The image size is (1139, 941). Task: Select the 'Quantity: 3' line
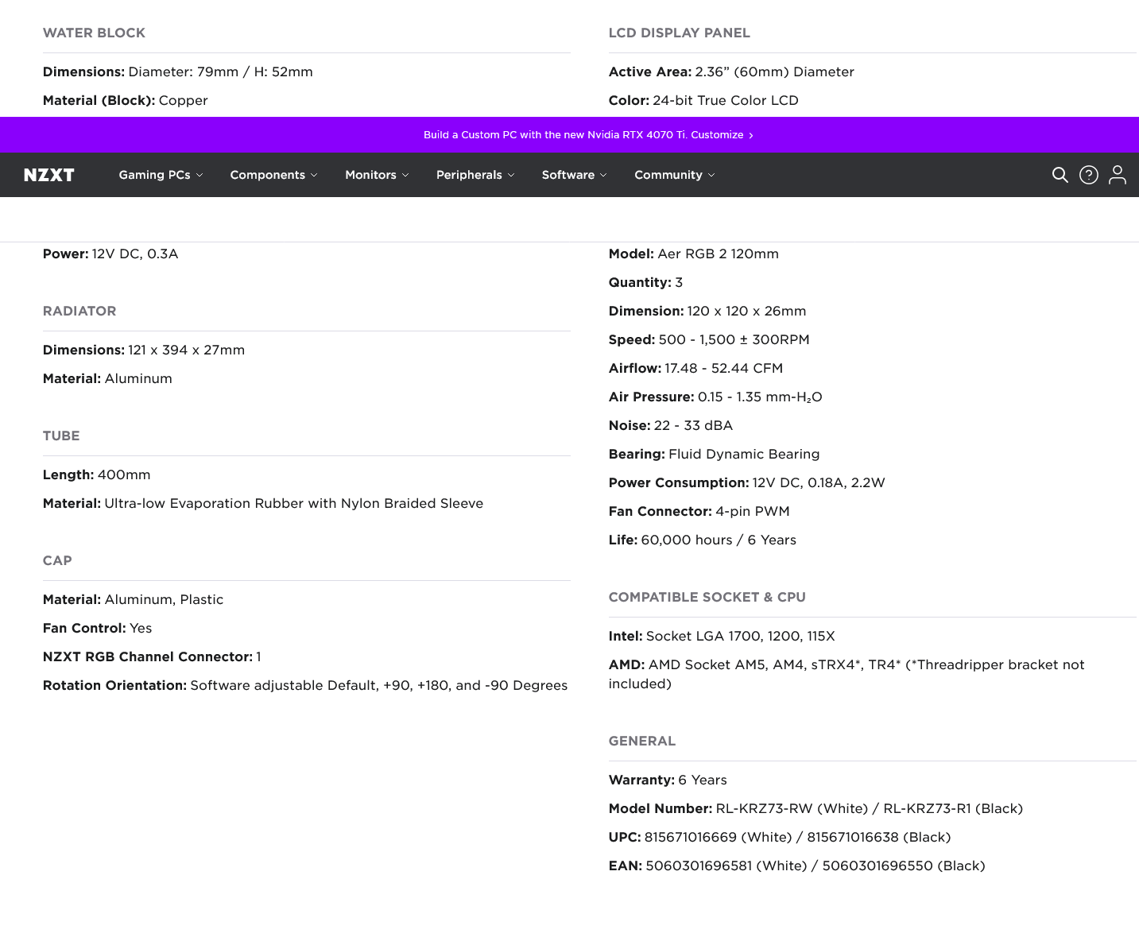click(645, 283)
